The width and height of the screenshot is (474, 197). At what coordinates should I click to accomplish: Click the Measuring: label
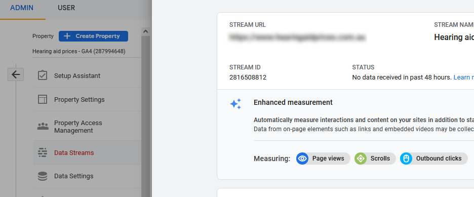coord(272,159)
